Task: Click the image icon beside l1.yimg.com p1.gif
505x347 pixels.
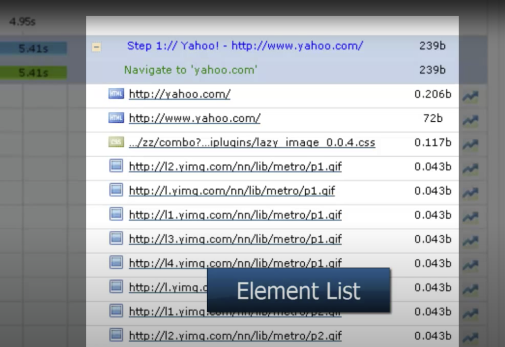Action: pyautogui.click(x=116, y=214)
